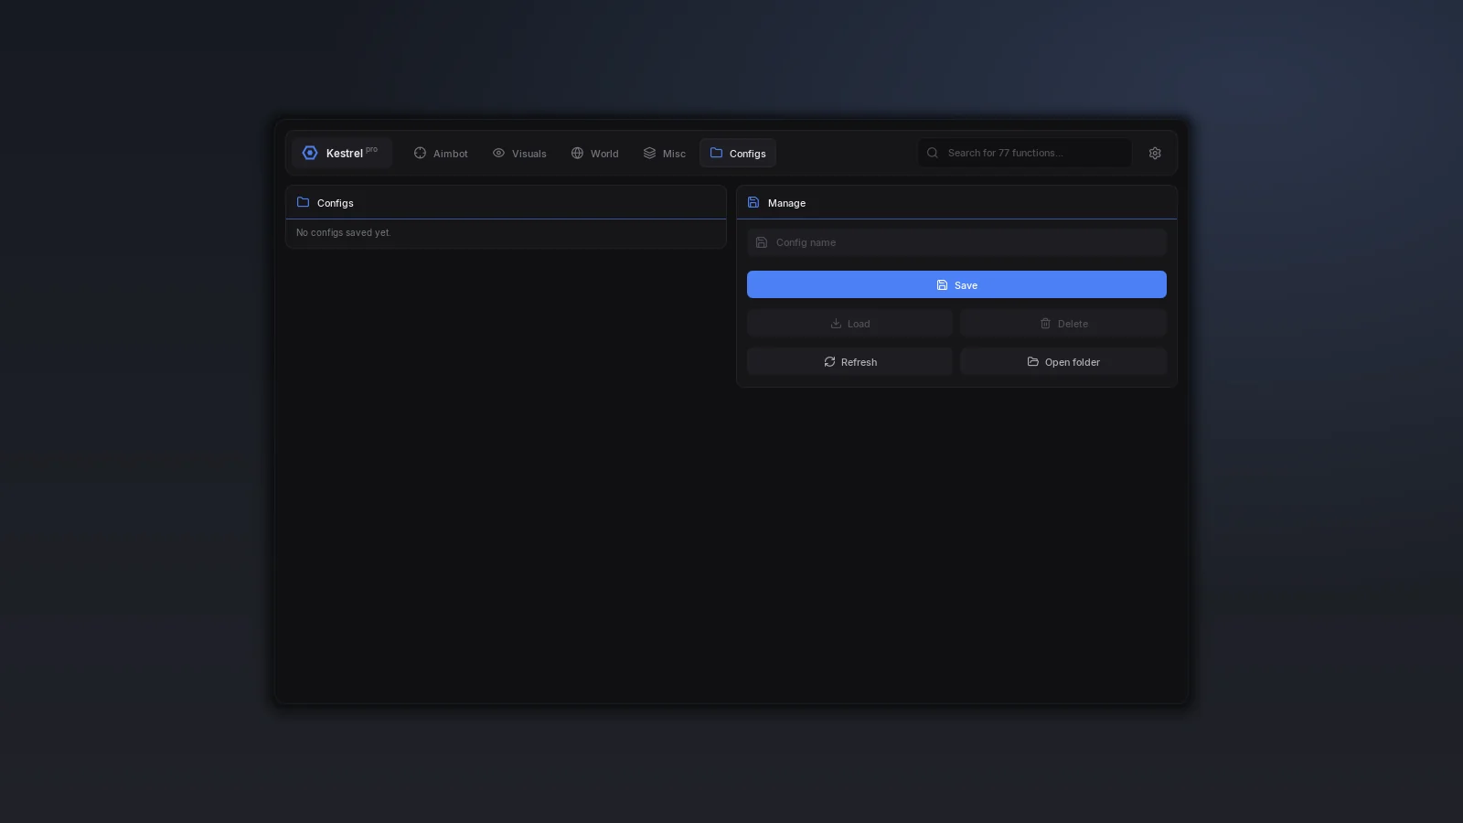Viewport: 1463px width, 823px height.
Task: Refresh the configs list
Action: [x=849, y=361]
